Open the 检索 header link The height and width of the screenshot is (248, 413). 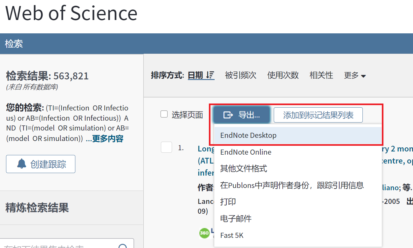(x=14, y=44)
